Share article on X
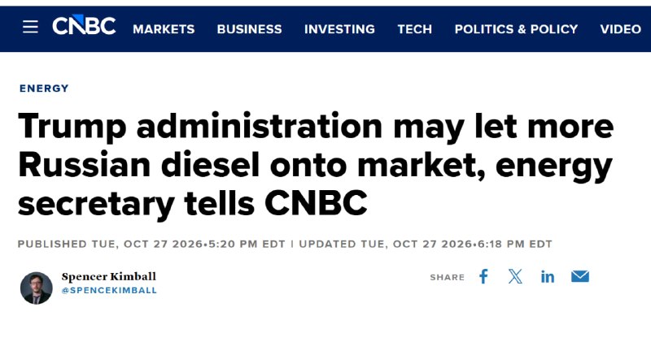The width and height of the screenshot is (651, 342). tap(515, 276)
